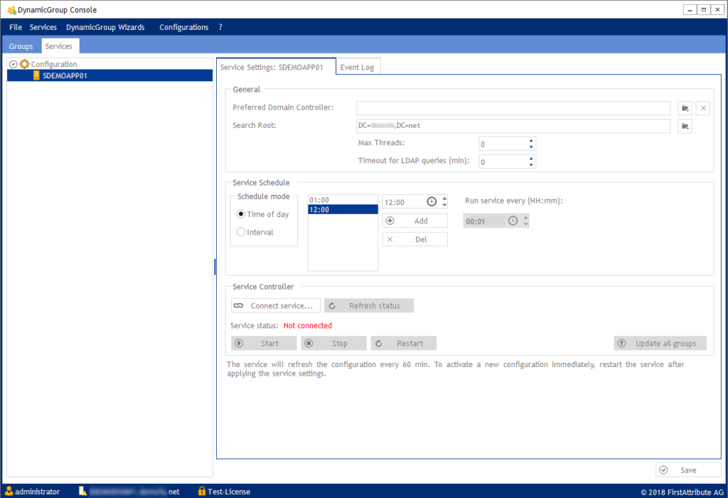This screenshot has width=728, height=498.
Task: Click the Refresh status circular arrow icon
Action: [x=331, y=305]
